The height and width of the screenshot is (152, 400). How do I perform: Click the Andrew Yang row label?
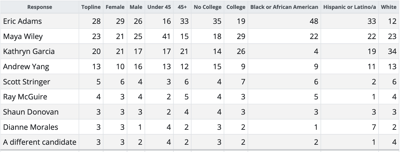(26, 67)
